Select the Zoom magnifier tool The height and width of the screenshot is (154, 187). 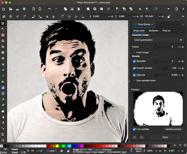pyautogui.click(x=3, y=140)
